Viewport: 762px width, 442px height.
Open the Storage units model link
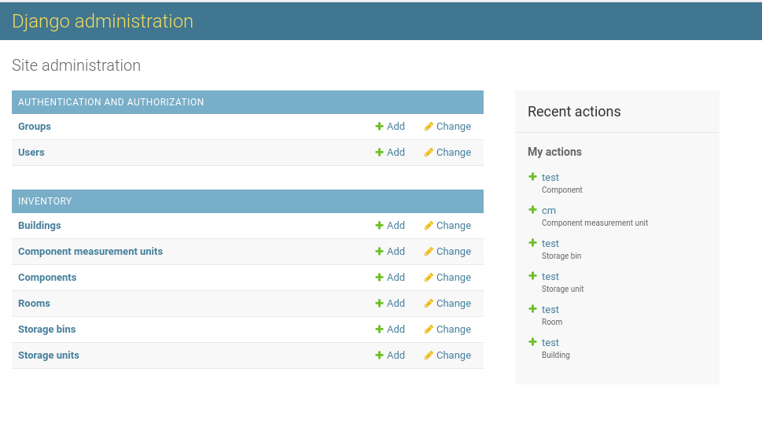(49, 355)
